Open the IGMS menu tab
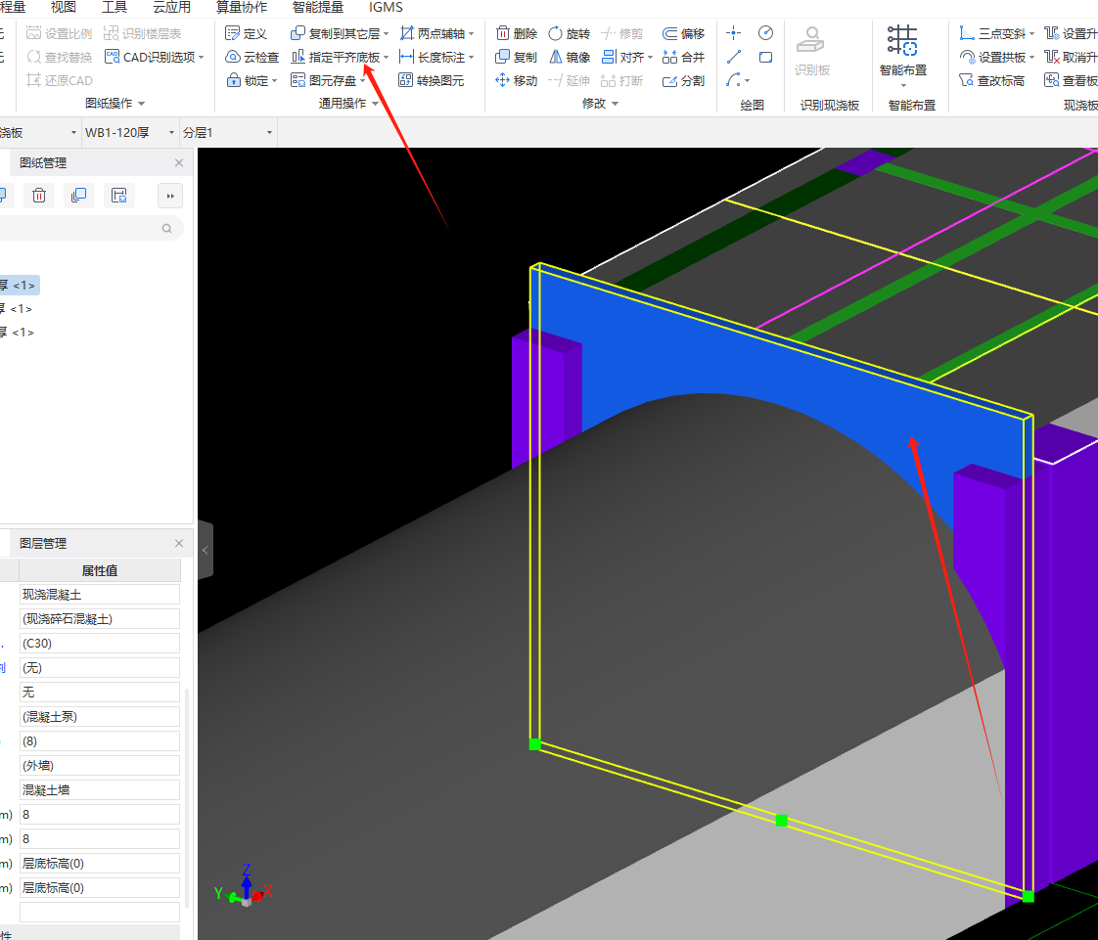This screenshot has height=940, width=1098. [386, 7]
